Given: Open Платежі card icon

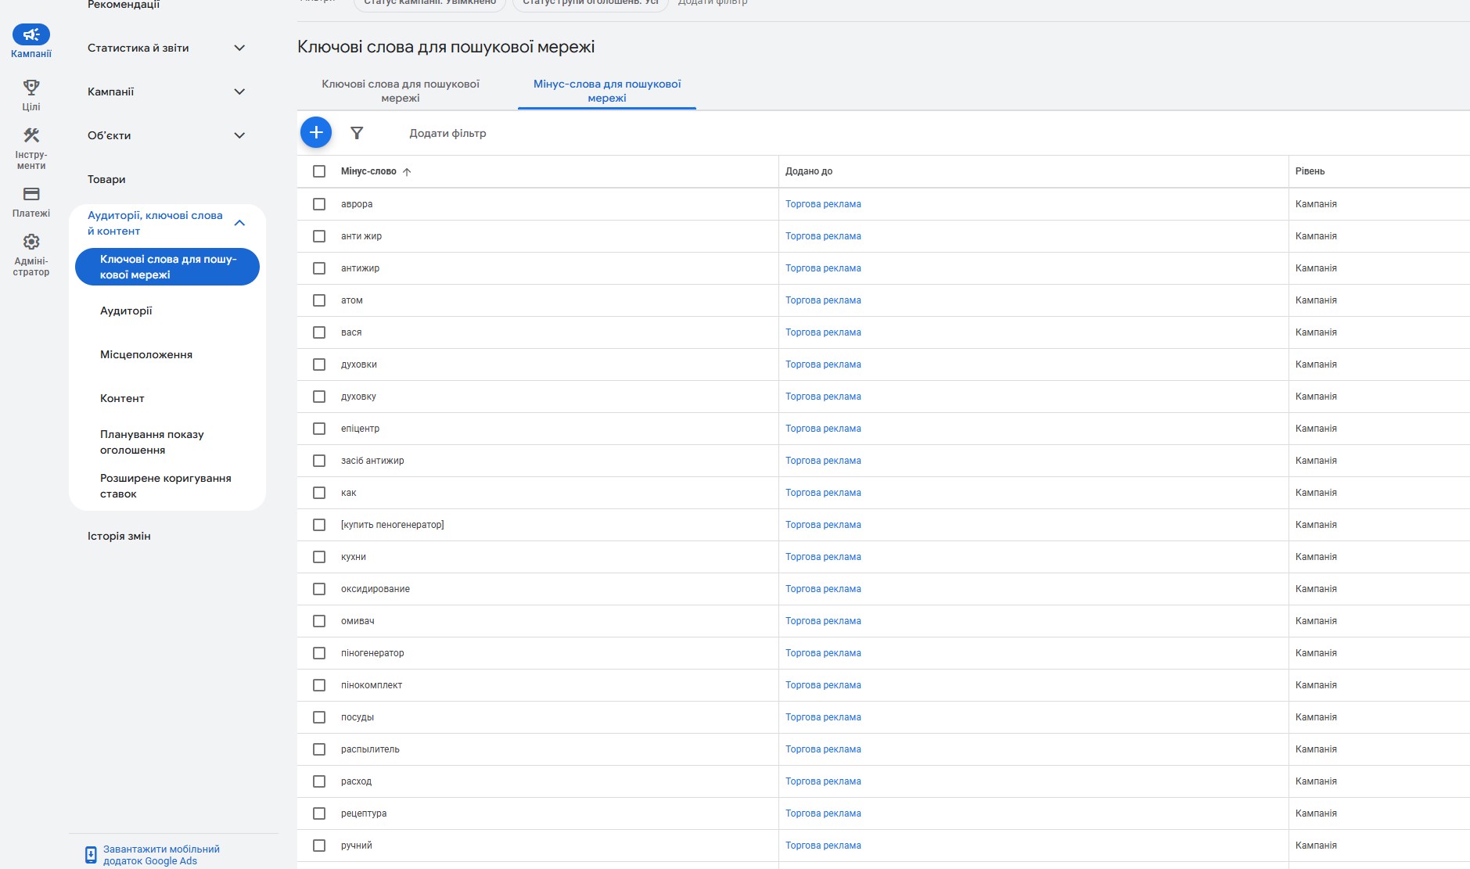Looking at the screenshot, I should click(x=31, y=194).
